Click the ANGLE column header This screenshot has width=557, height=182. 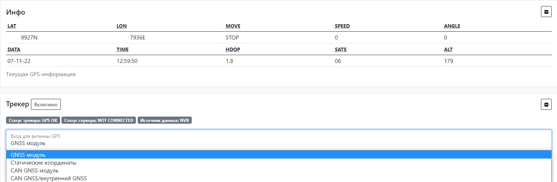coord(452,26)
